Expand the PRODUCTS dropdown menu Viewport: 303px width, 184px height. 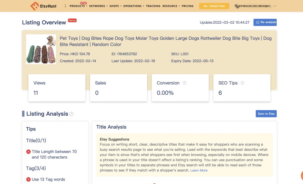click(78, 6)
